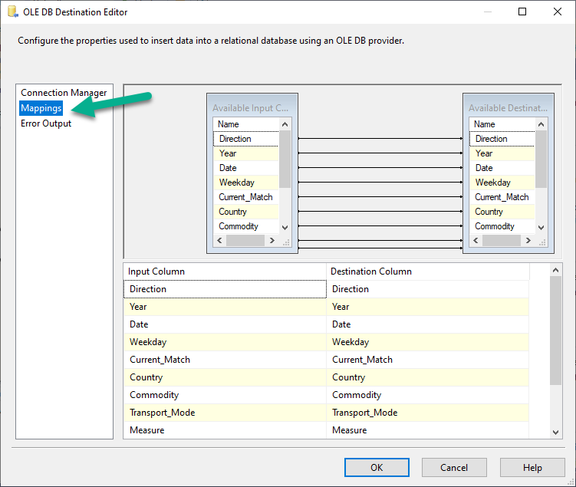Select Country in Available Input Columns list

245,212
